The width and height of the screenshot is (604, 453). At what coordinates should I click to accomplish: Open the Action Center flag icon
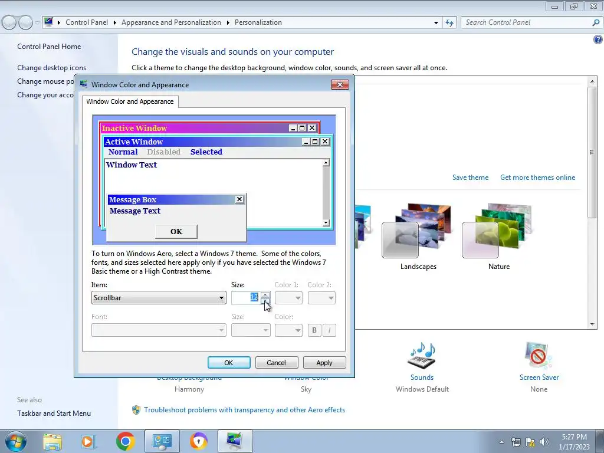pyautogui.click(x=530, y=442)
